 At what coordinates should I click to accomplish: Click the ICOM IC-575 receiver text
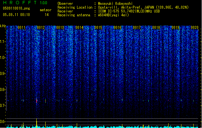point(129,11)
